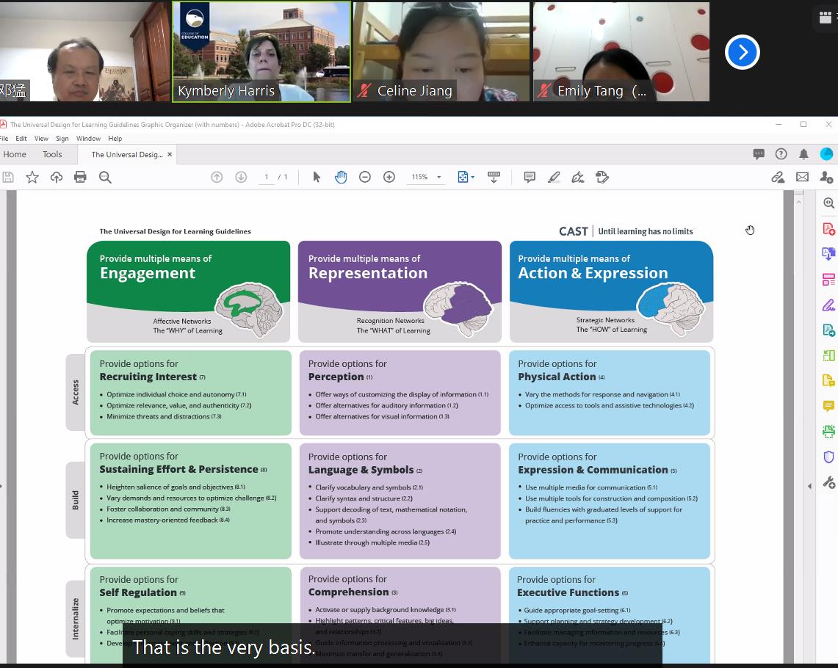This screenshot has width=838, height=668.
Task: Send file by email envelope icon
Action: click(802, 177)
